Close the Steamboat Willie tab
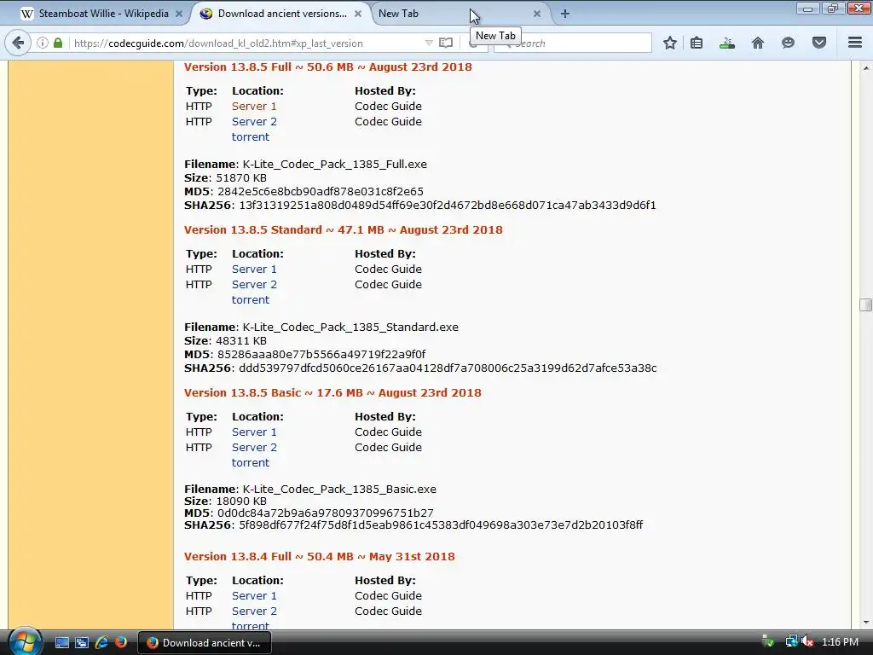873x655 pixels. pos(179,14)
